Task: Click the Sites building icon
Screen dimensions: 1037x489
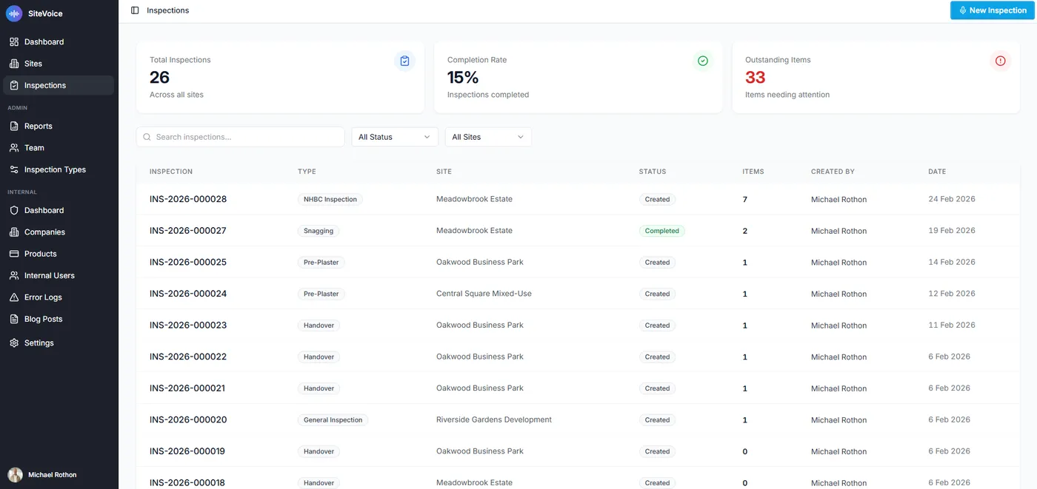Action: [14, 64]
